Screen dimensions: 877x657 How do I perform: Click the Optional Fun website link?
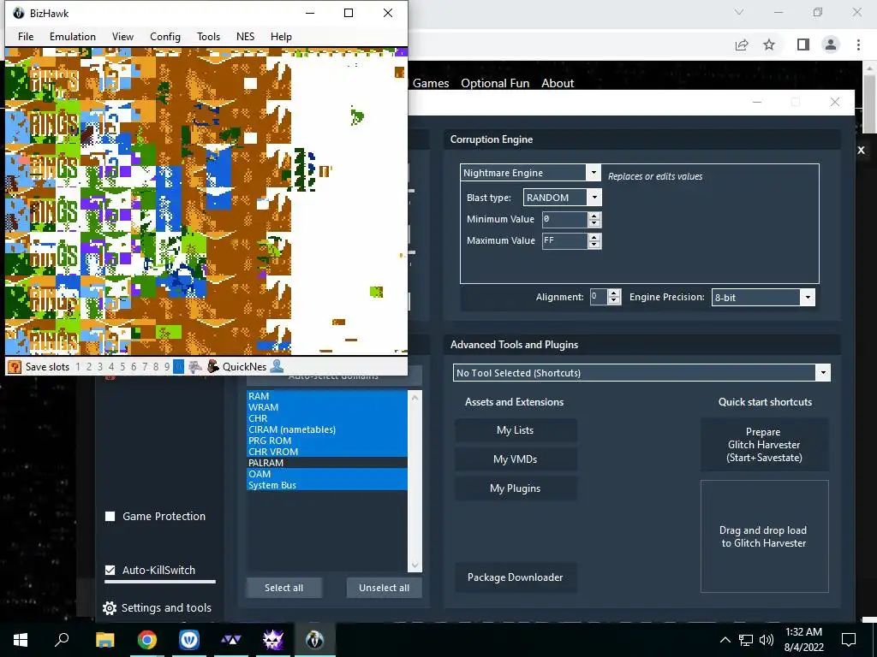[495, 83]
